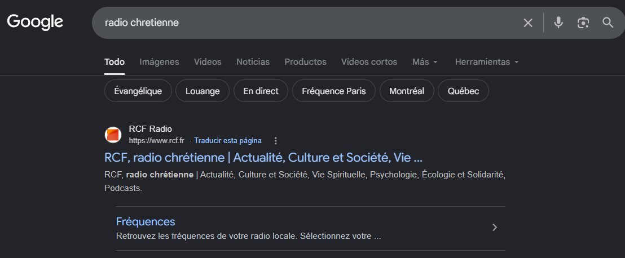Expand Fréquences sitelink via chevron arrow
The image size is (625, 258).
point(495,228)
